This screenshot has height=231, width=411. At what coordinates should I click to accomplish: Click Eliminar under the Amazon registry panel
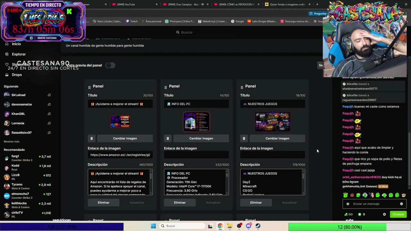coord(103,202)
